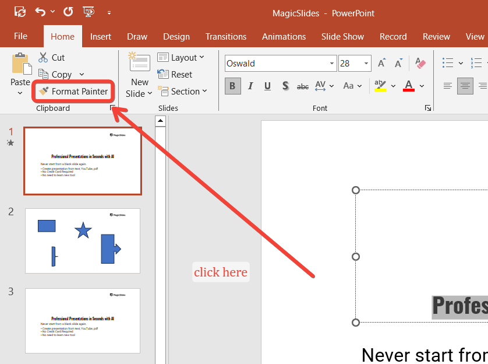Open the Insert ribbon tab
The image size is (488, 364).
(100, 36)
